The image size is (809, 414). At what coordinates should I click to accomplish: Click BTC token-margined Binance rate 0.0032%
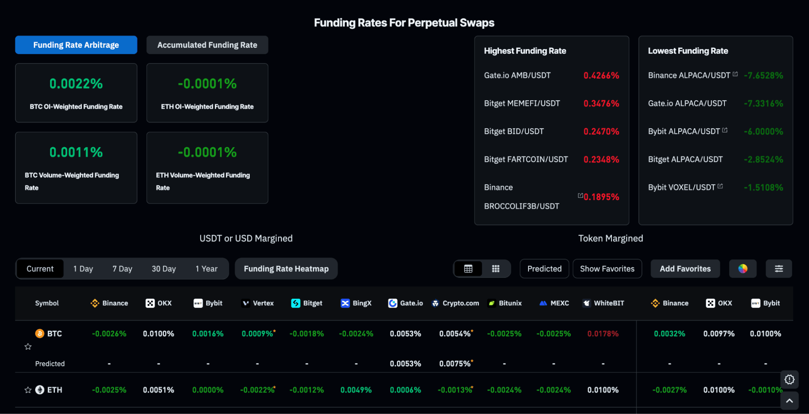click(x=670, y=334)
